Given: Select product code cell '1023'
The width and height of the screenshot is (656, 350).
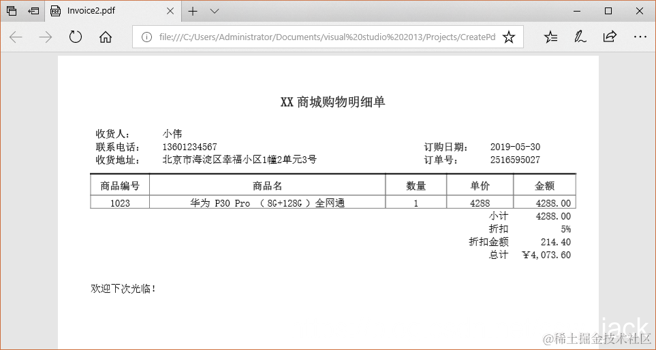Looking at the screenshot, I should tap(120, 203).
